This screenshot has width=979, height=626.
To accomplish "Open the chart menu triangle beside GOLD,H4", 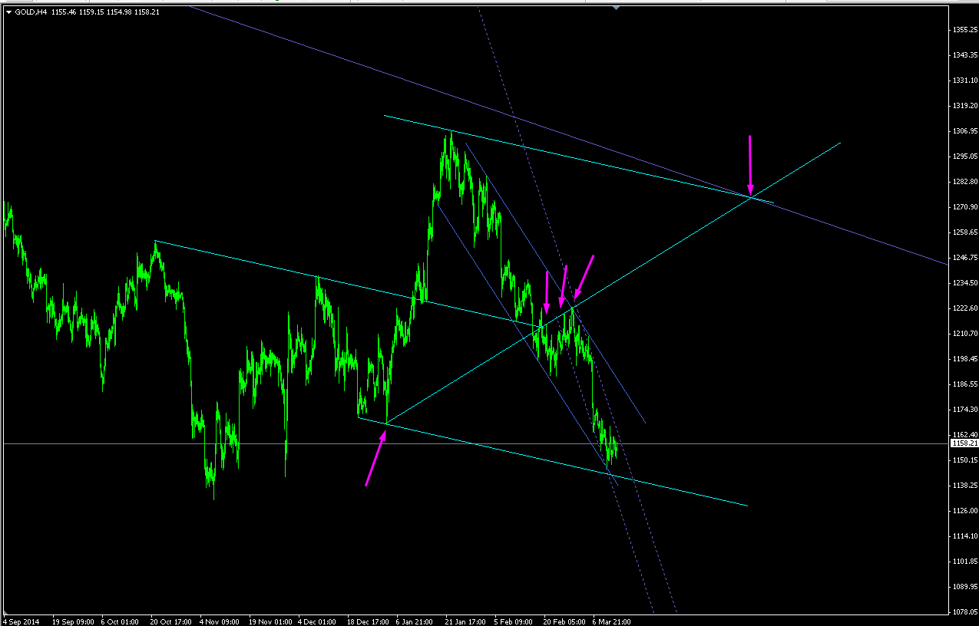I will [8, 12].
